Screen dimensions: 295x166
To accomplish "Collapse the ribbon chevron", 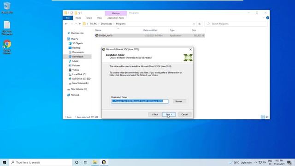I will [x=264, y=18].
